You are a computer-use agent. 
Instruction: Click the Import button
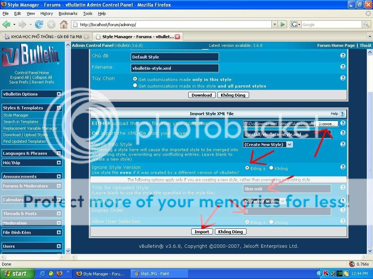202,231
